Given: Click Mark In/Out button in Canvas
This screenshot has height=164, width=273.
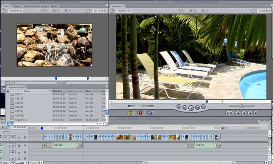Looking at the screenshot, I should click(x=229, y=113).
